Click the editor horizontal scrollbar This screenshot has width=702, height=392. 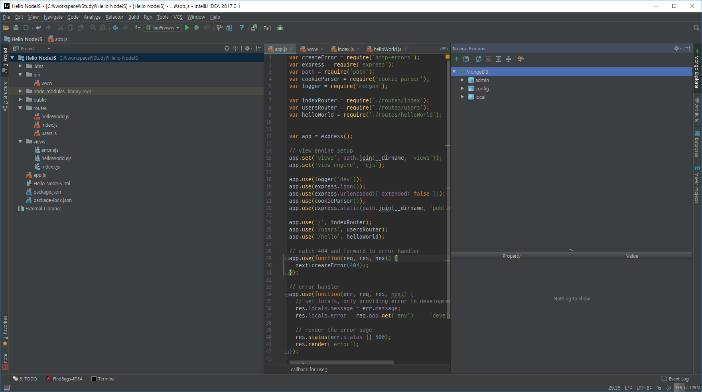point(341,362)
